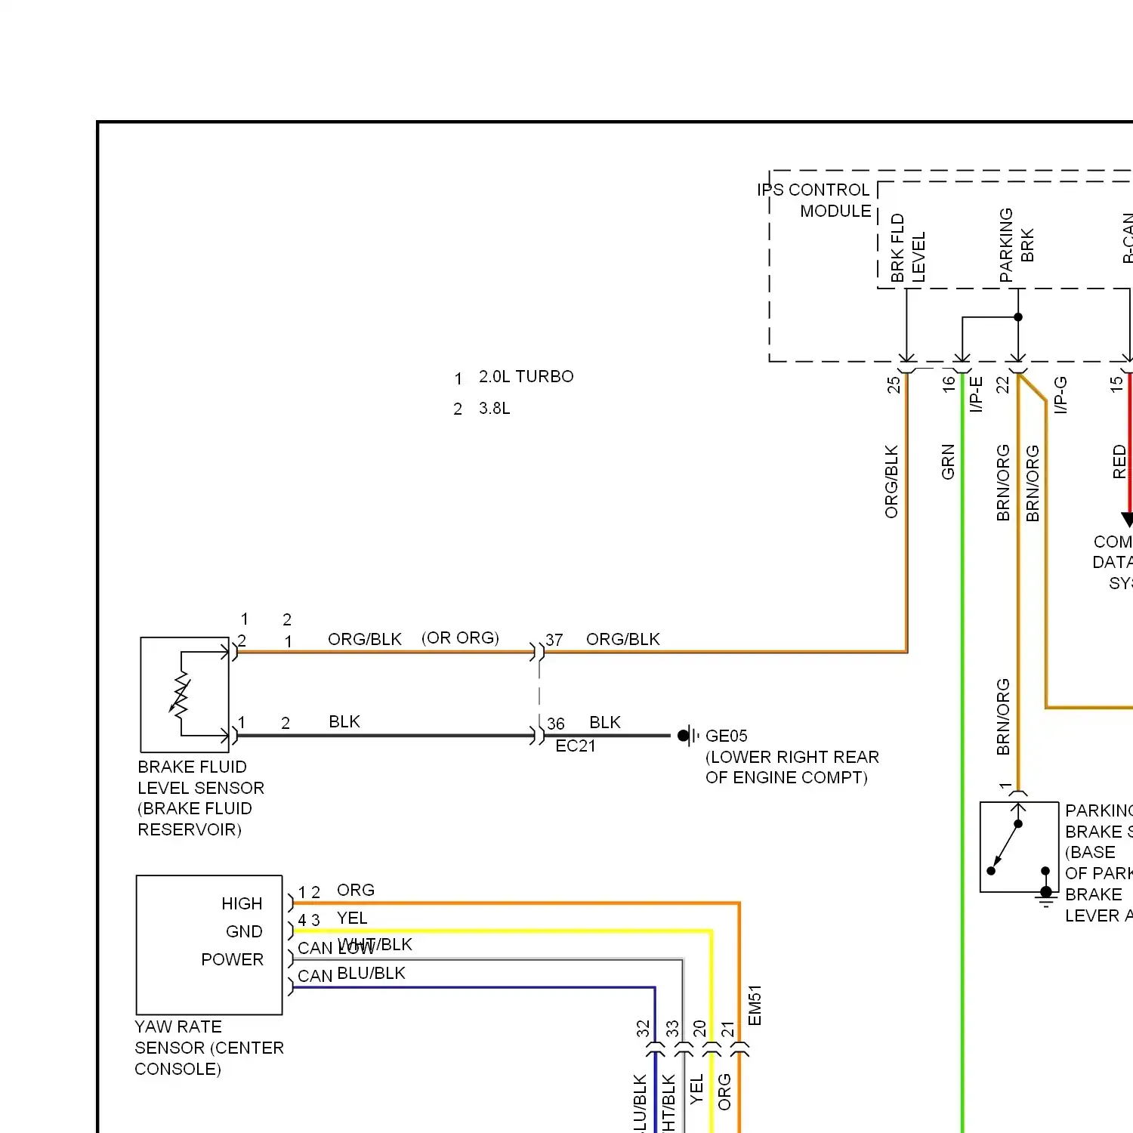Click HIGH inside the yaw rate sensor box
Viewport: 1133px width, 1133px height.
click(242, 904)
